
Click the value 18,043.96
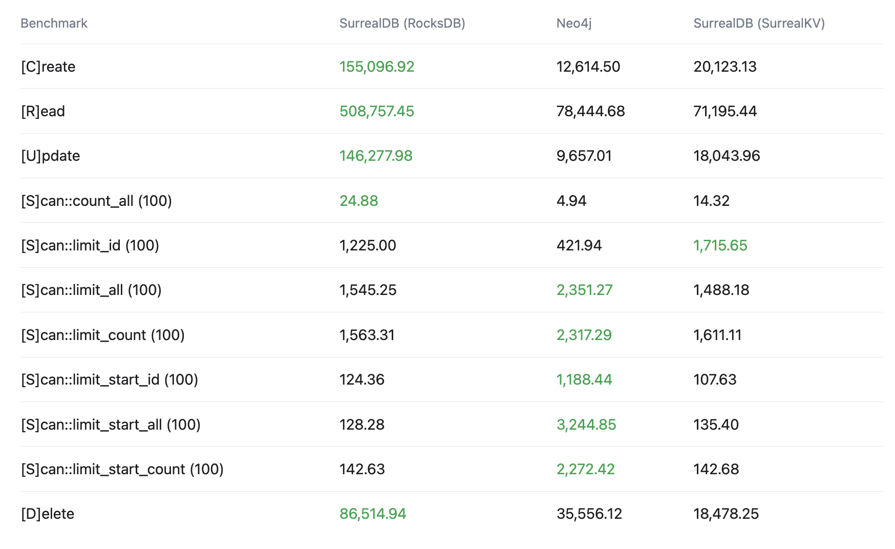click(x=727, y=156)
